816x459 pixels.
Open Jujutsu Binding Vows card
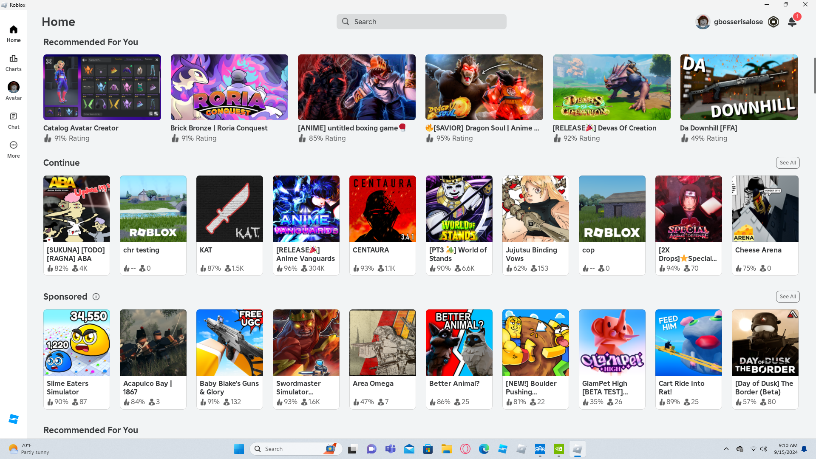click(x=535, y=225)
